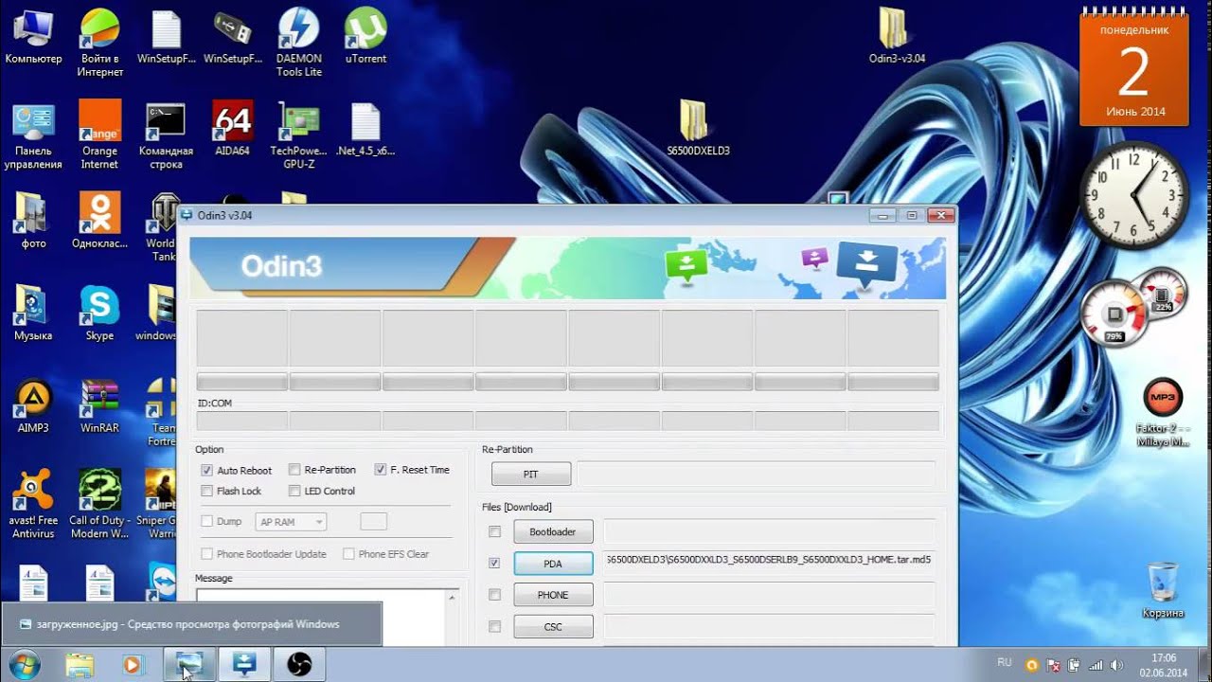Click the CSC file button
Image resolution: width=1212 pixels, height=682 pixels.
[x=553, y=626]
